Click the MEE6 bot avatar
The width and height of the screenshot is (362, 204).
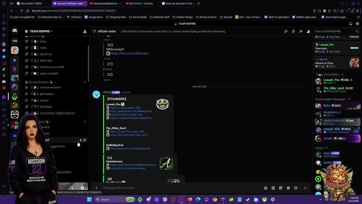(x=96, y=95)
